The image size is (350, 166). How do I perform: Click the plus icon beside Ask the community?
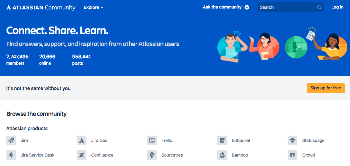[x=247, y=7]
